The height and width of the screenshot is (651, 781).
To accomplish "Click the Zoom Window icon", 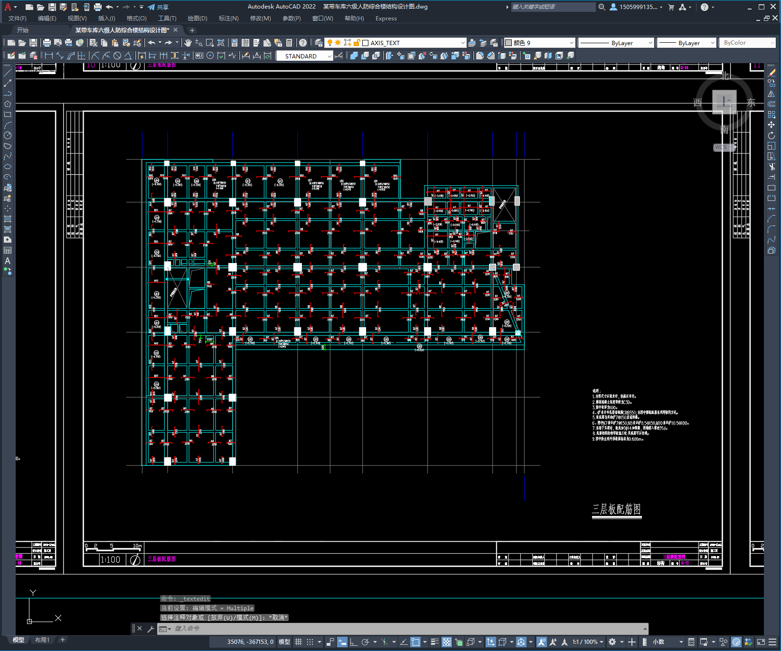I will 209,43.
